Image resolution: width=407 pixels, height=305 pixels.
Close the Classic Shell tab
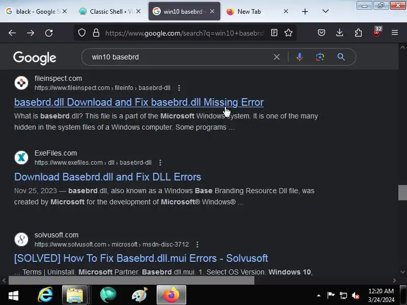138,11
